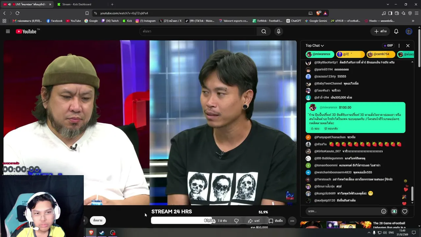Open Brave Shields lion icon
Viewport: 421px width, 237px height.
click(318, 13)
